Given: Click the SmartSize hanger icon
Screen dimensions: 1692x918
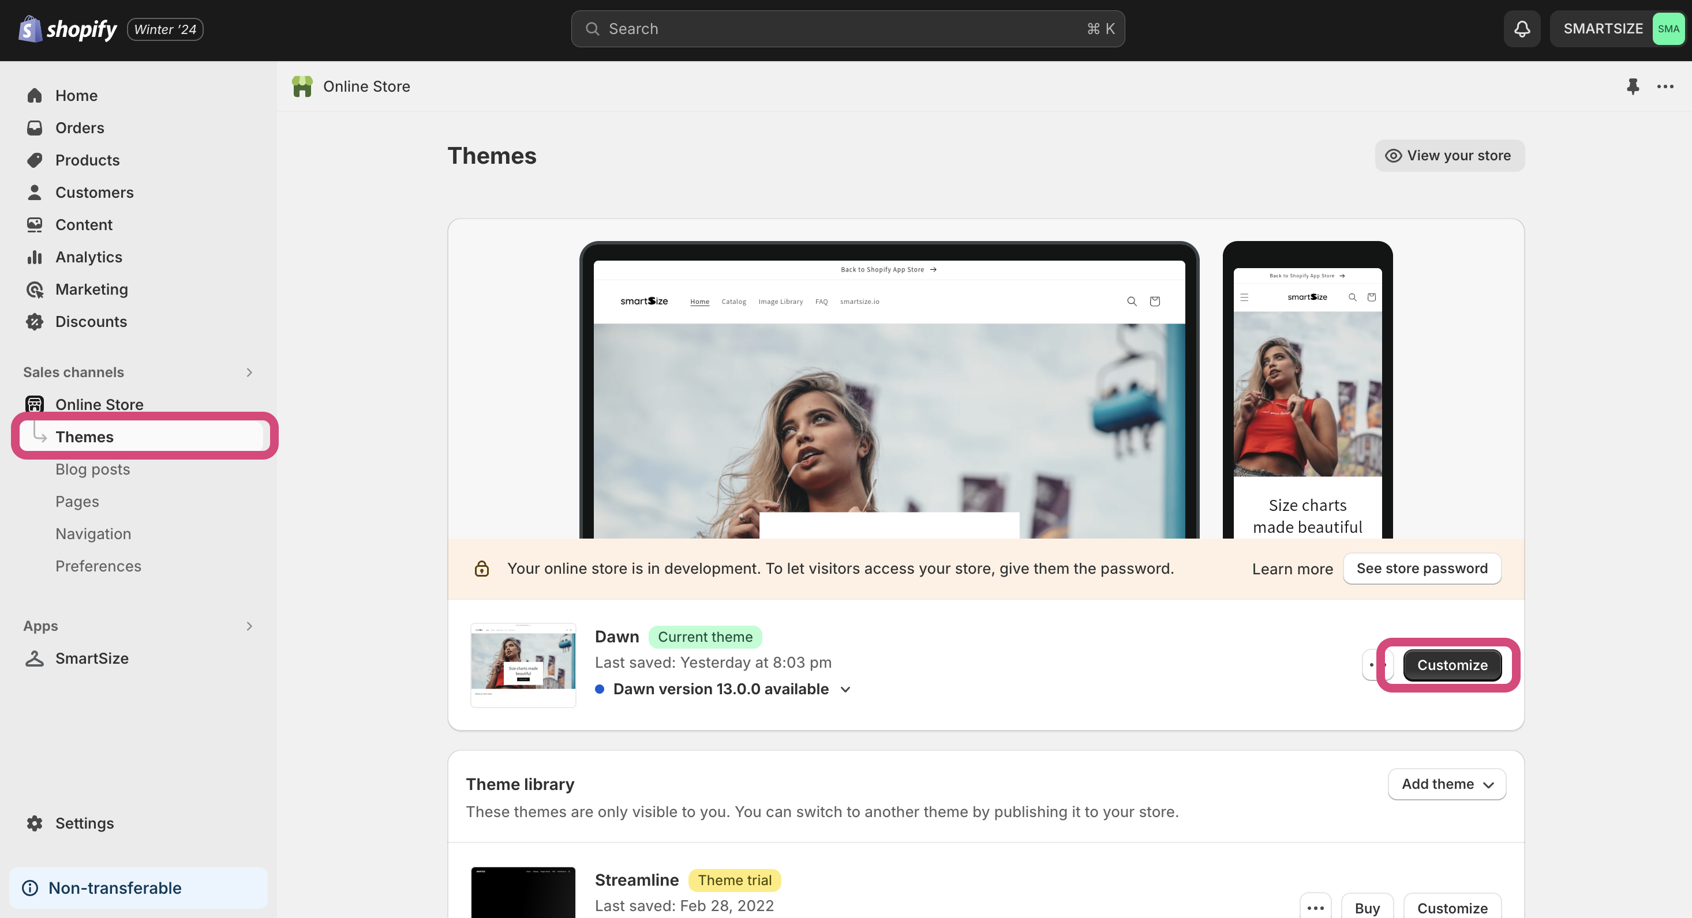Looking at the screenshot, I should click(x=34, y=658).
